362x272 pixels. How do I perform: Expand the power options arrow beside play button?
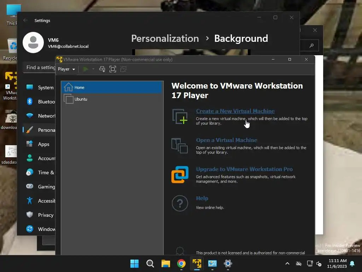(x=93, y=69)
